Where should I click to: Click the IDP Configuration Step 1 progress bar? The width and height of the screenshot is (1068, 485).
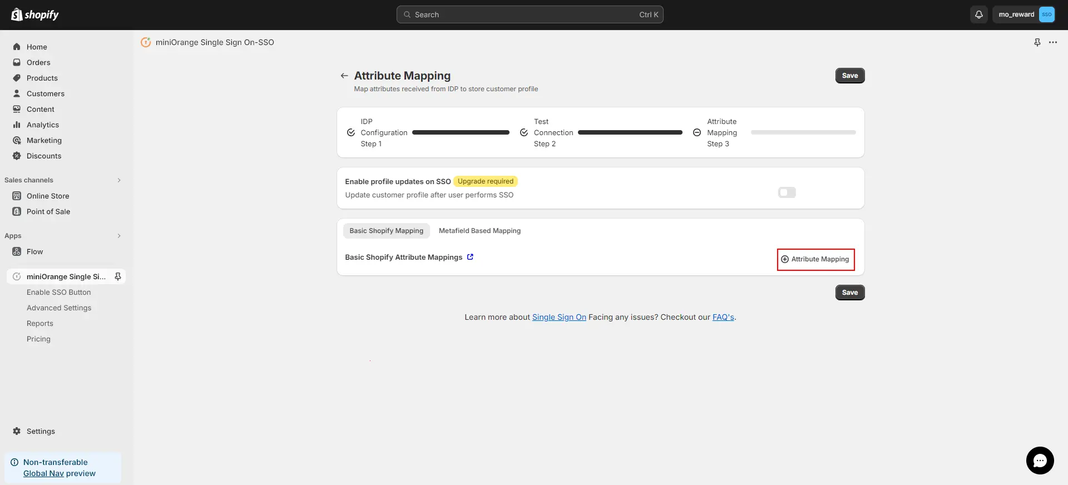click(x=461, y=132)
